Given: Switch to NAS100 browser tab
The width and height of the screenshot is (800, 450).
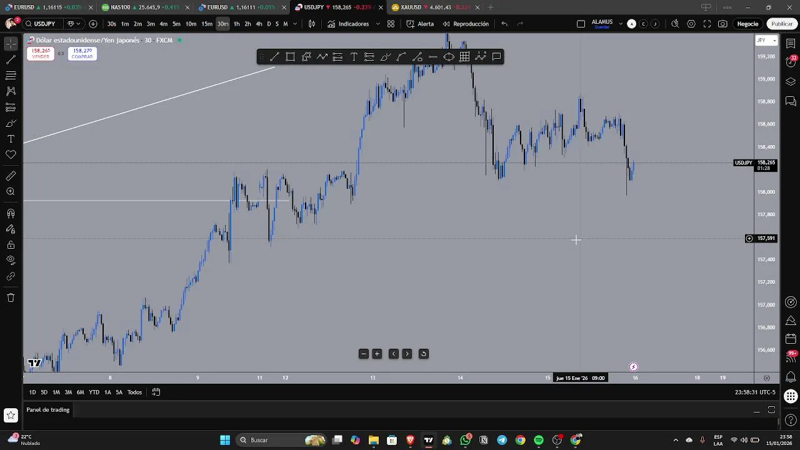Looking at the screenshot, I should (x=144, y=7).
